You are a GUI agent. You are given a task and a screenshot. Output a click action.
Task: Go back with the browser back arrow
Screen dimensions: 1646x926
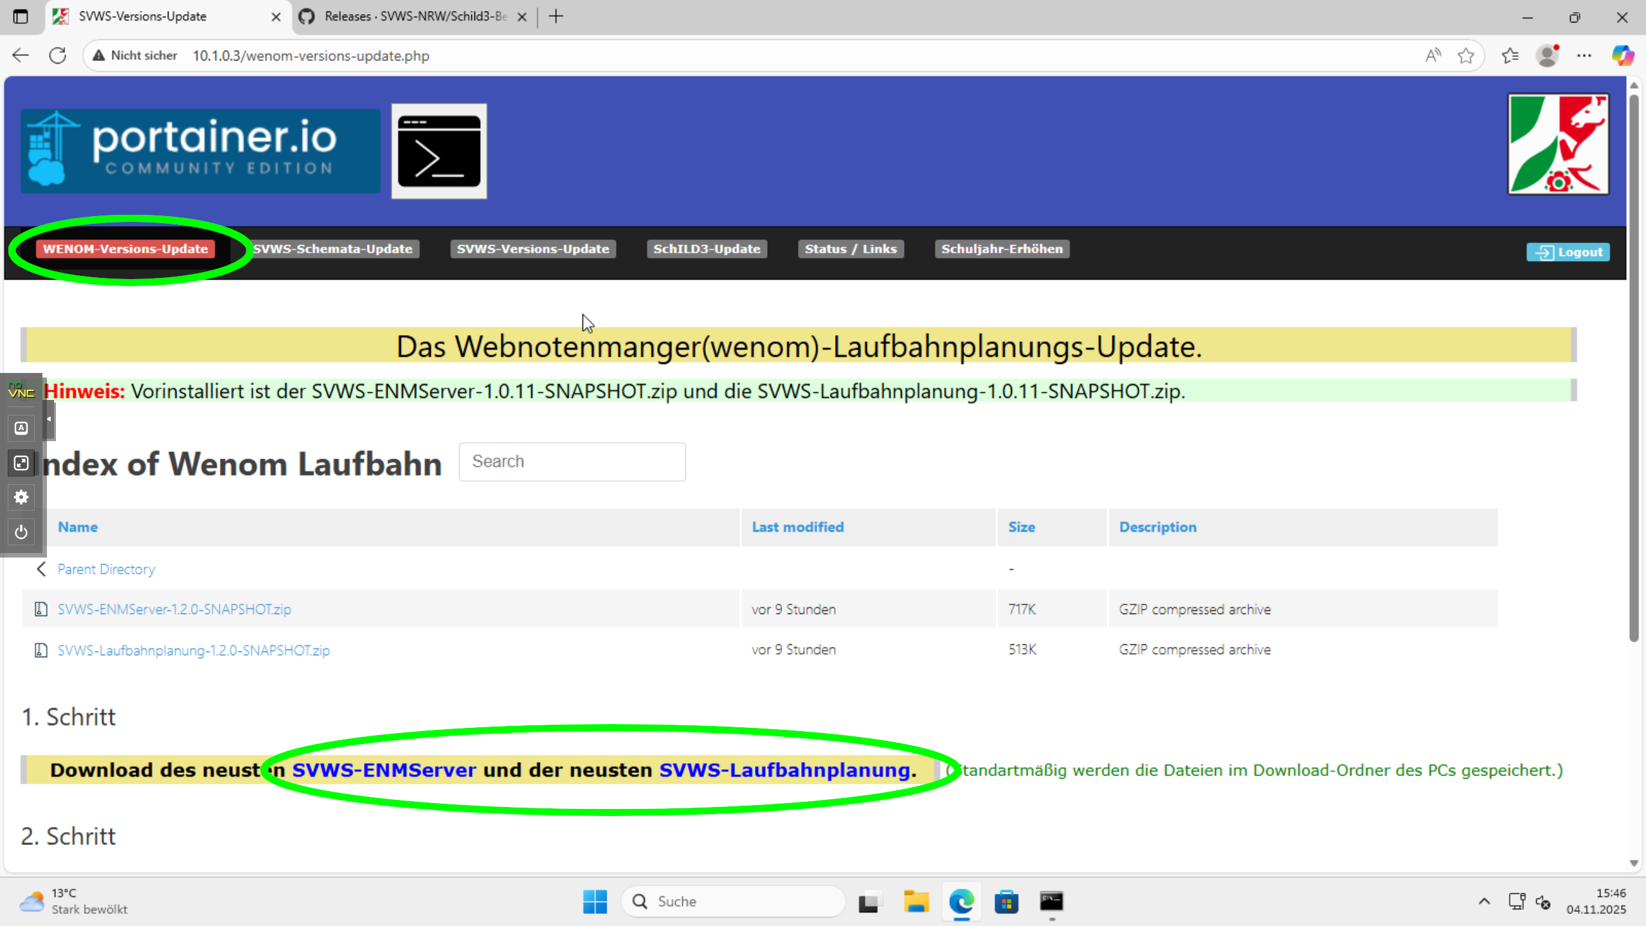21,55
